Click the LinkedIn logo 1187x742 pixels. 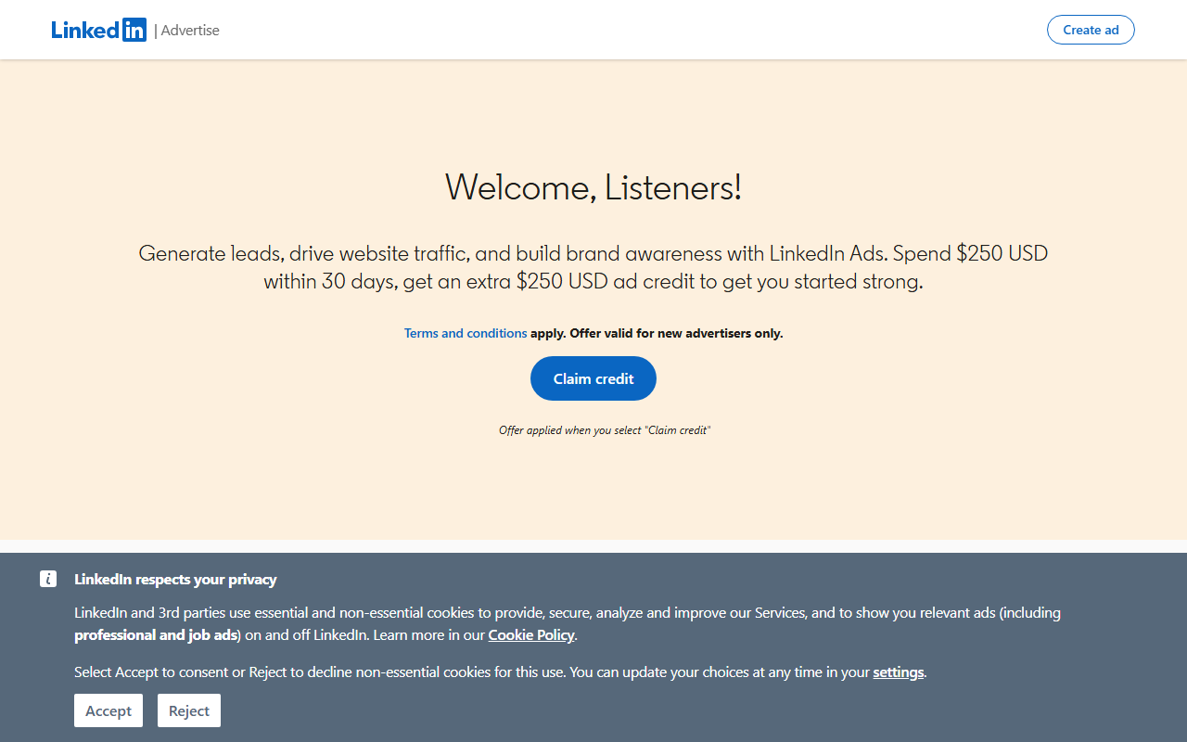(98, 30)
